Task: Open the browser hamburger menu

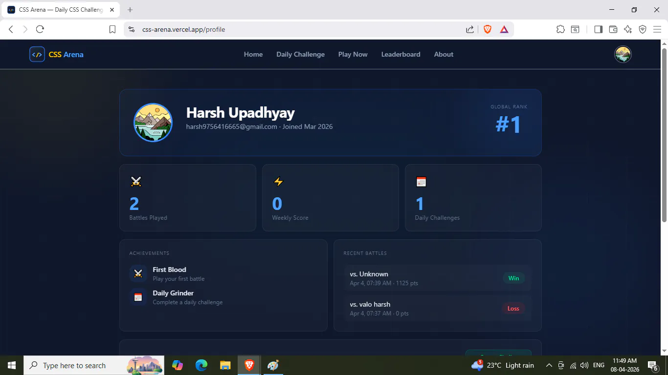Action: click(657, 29)
